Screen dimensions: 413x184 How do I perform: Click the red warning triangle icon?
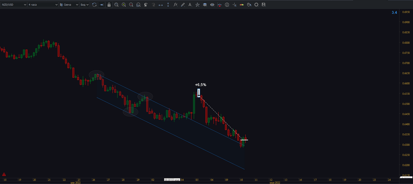(4, 174)
